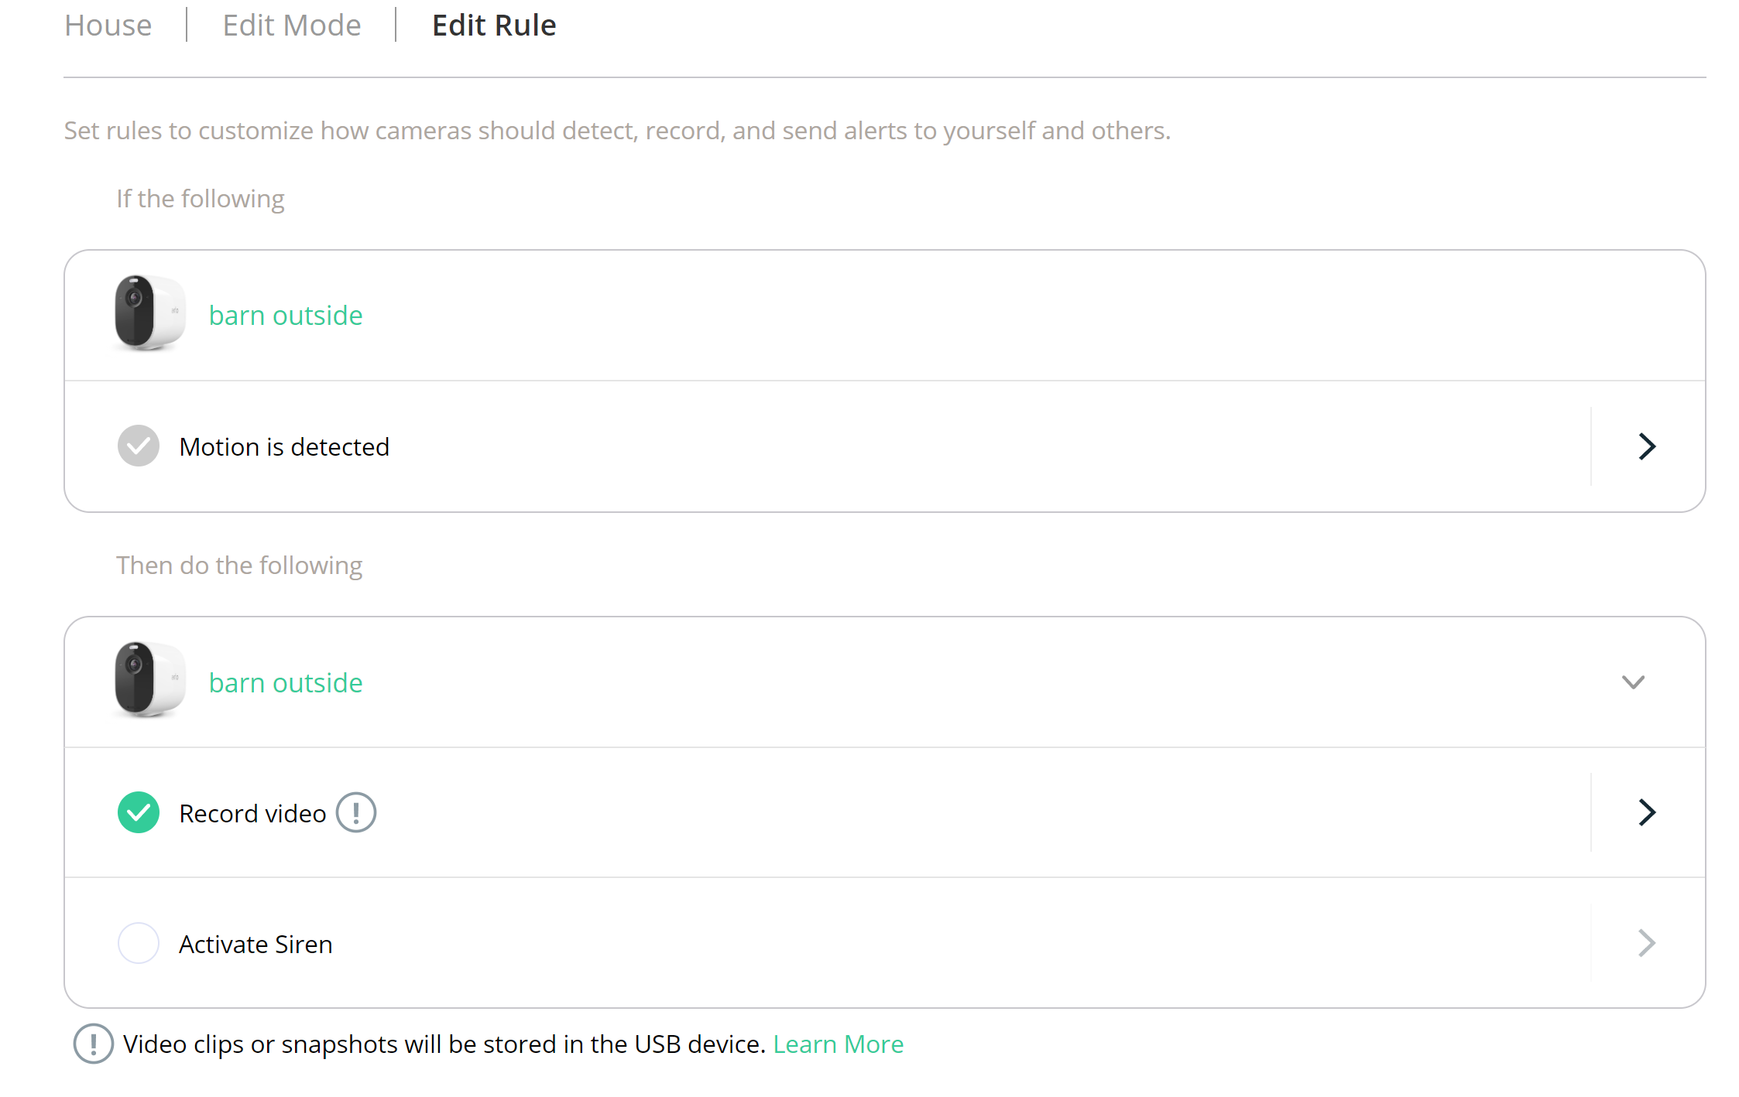The height and width of the screenshot is (1097, 1739).
Task: Click the barn outside name in action section
Action: [286, 683]
